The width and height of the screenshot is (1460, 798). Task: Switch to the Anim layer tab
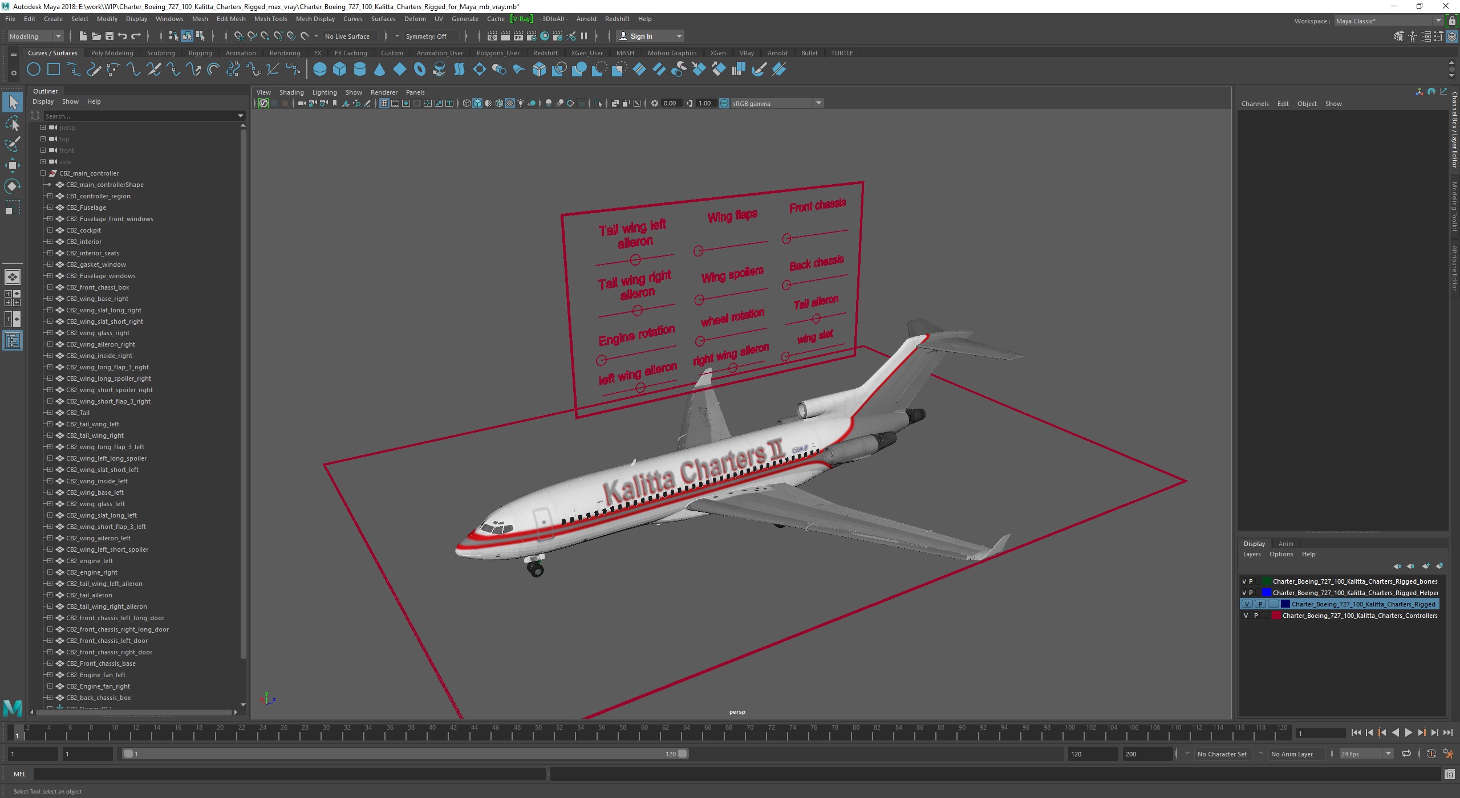point(1285,544)
